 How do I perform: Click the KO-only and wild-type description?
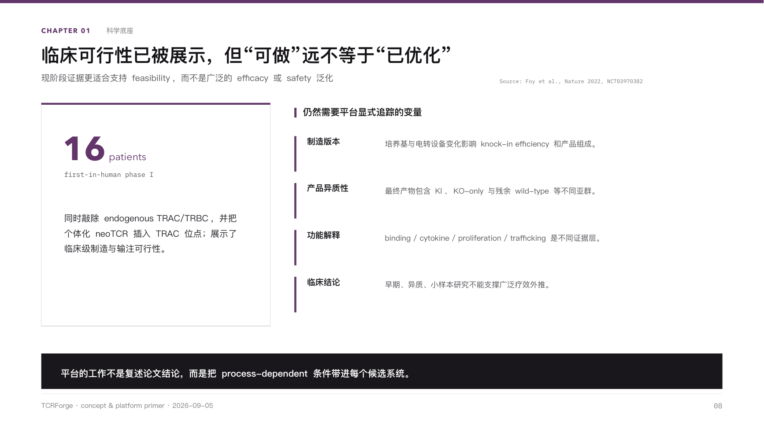pyautogui.click(x=492, y=191)
